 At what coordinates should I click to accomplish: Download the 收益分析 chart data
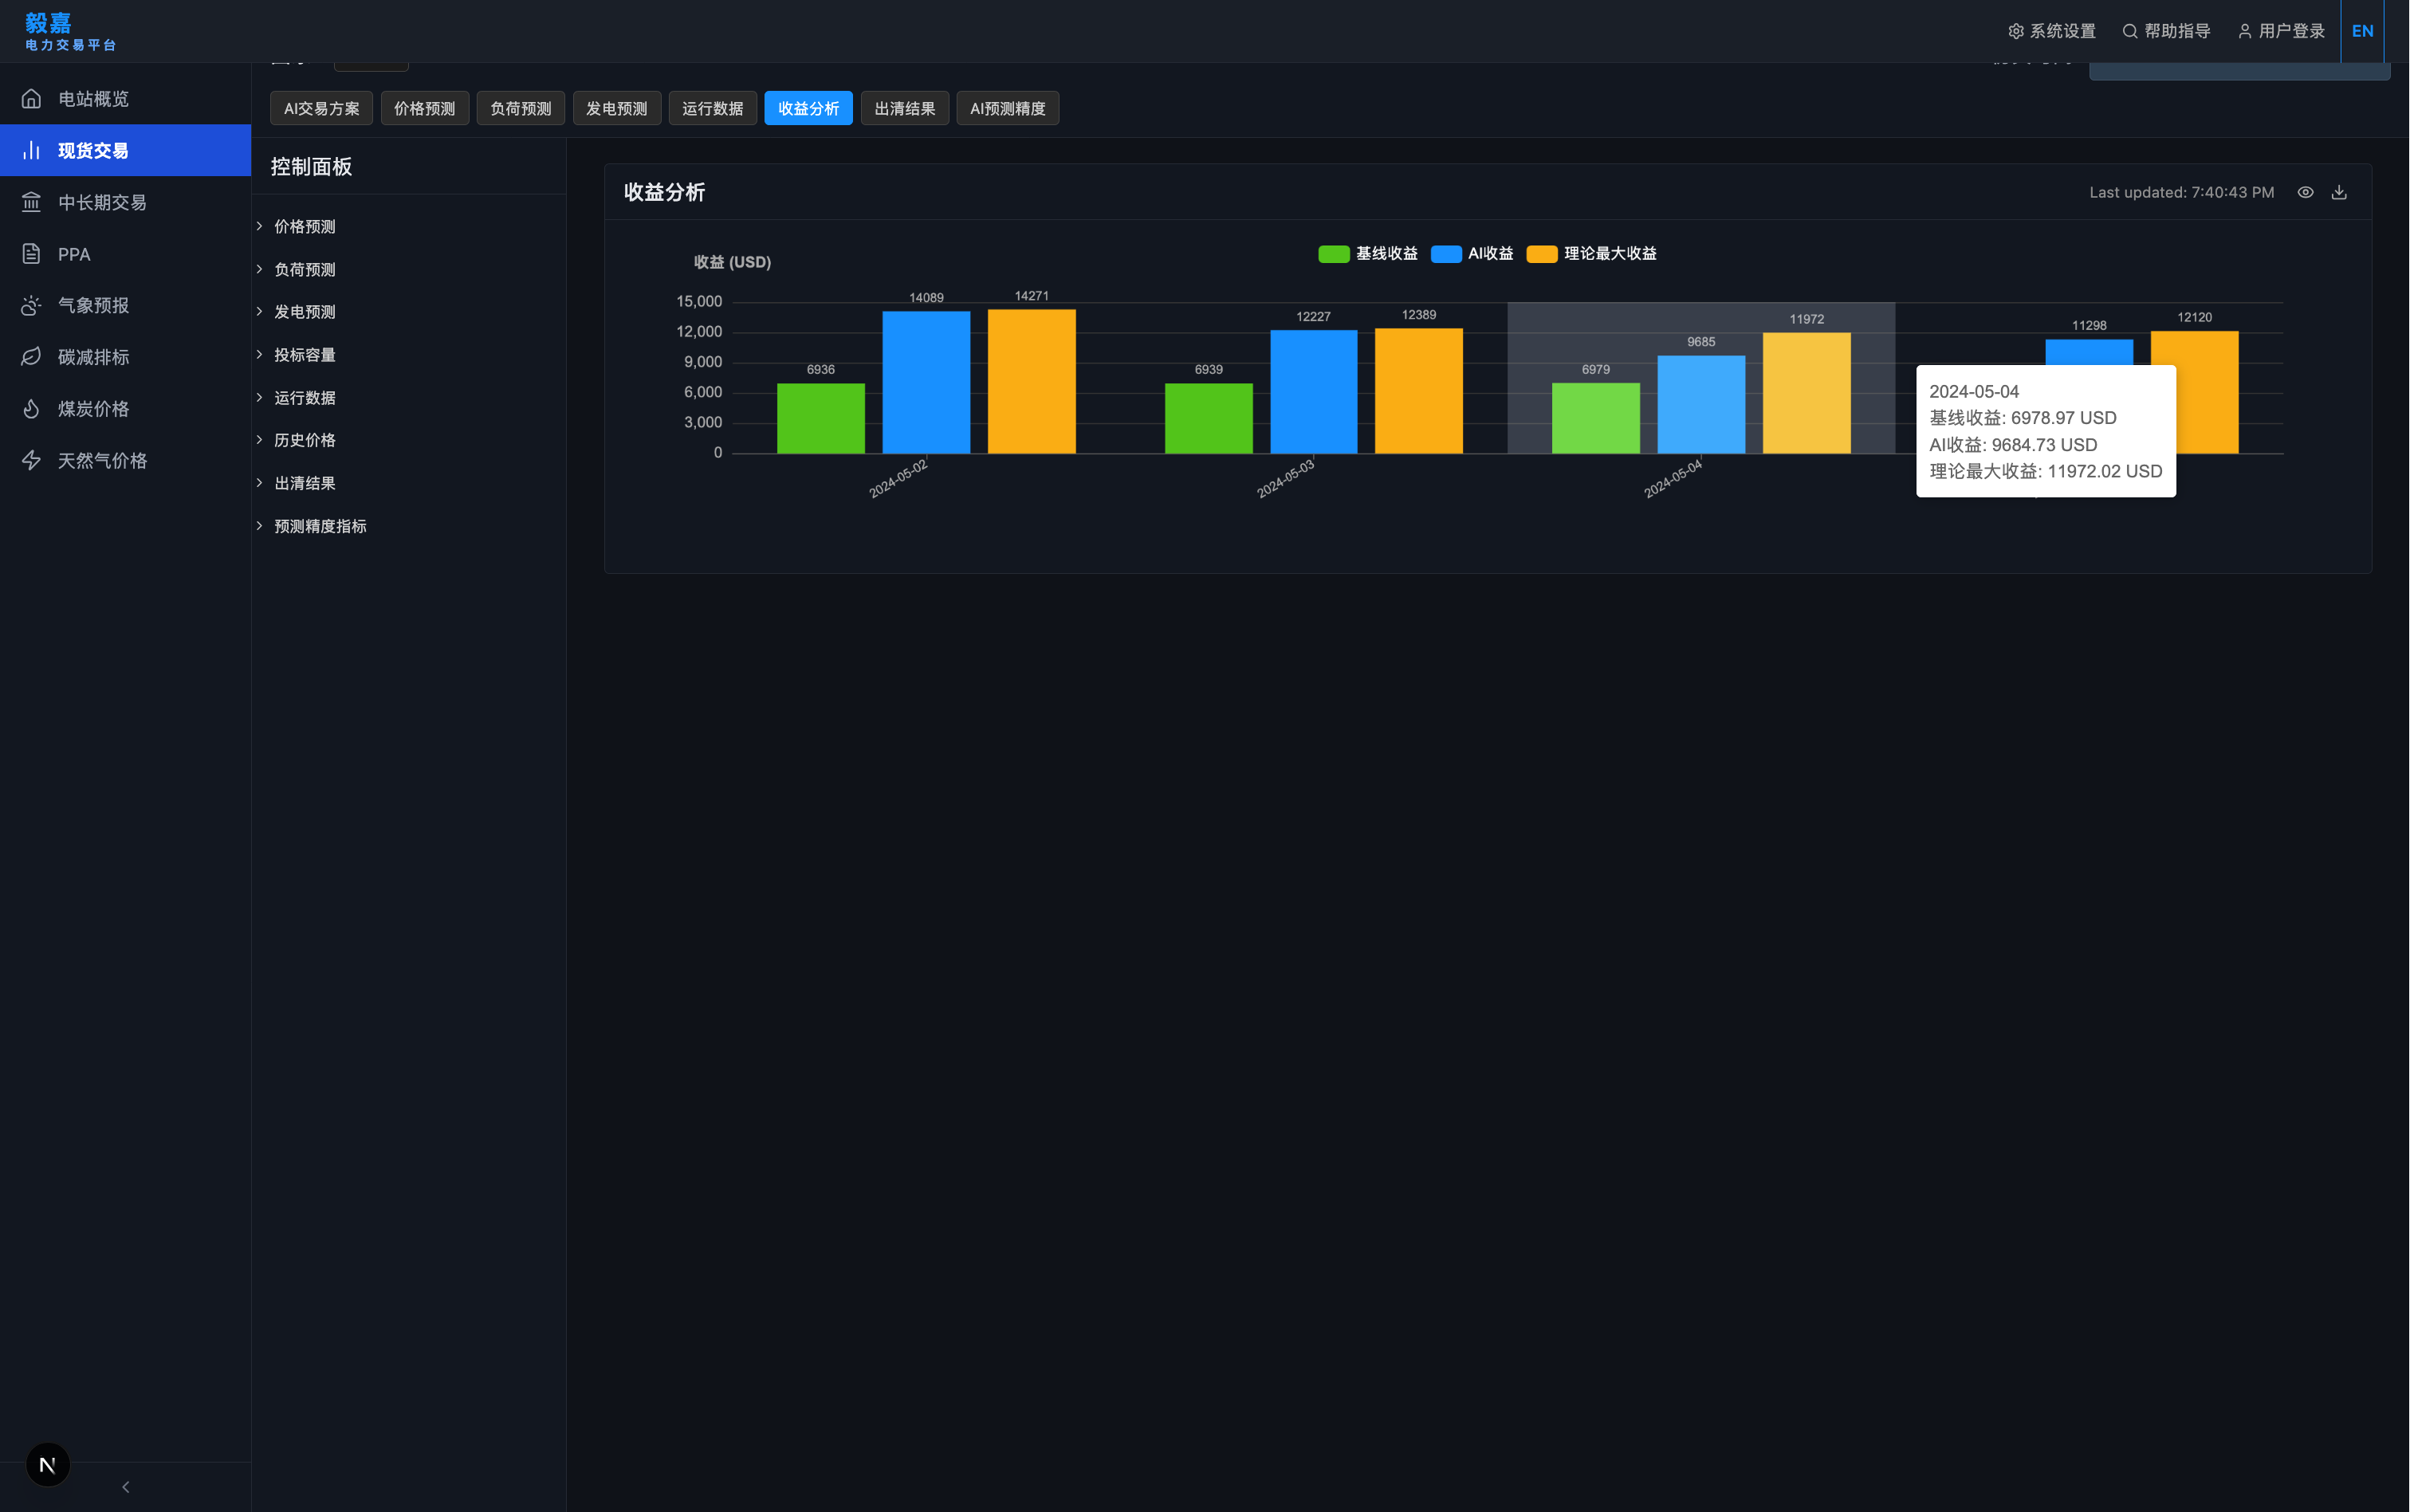pyautogui.click(x=2339, y=192)
